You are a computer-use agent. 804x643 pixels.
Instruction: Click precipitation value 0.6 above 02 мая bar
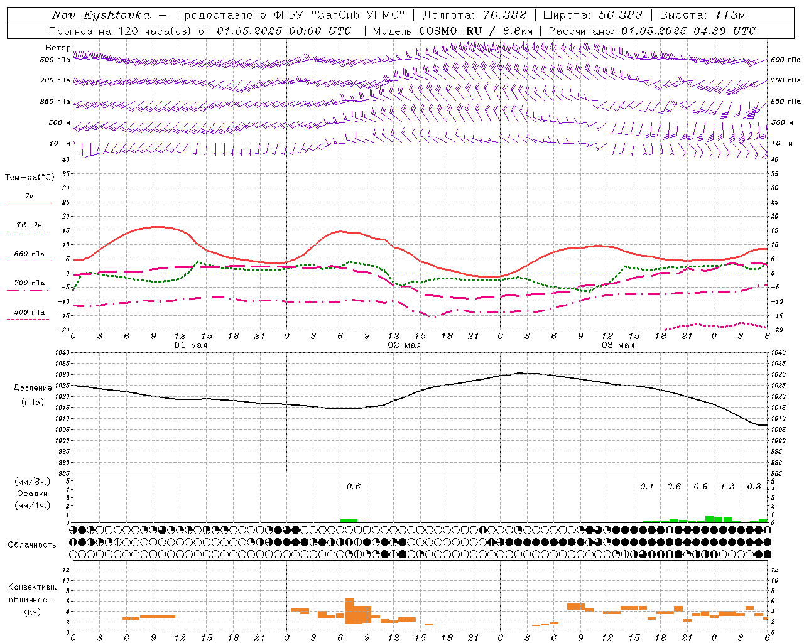(354, 486)
